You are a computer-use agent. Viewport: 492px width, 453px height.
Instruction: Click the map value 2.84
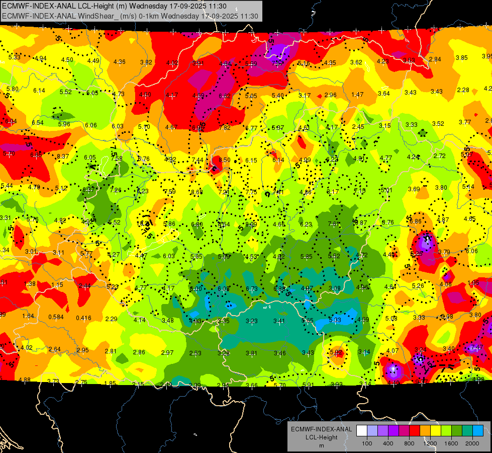pos(435,59)
